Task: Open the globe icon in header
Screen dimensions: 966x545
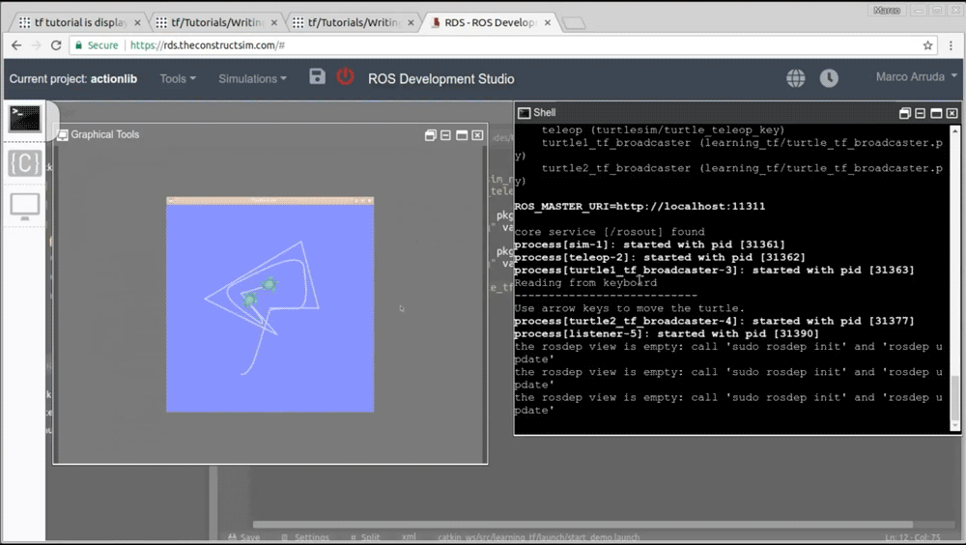Action: coord(795,78)
